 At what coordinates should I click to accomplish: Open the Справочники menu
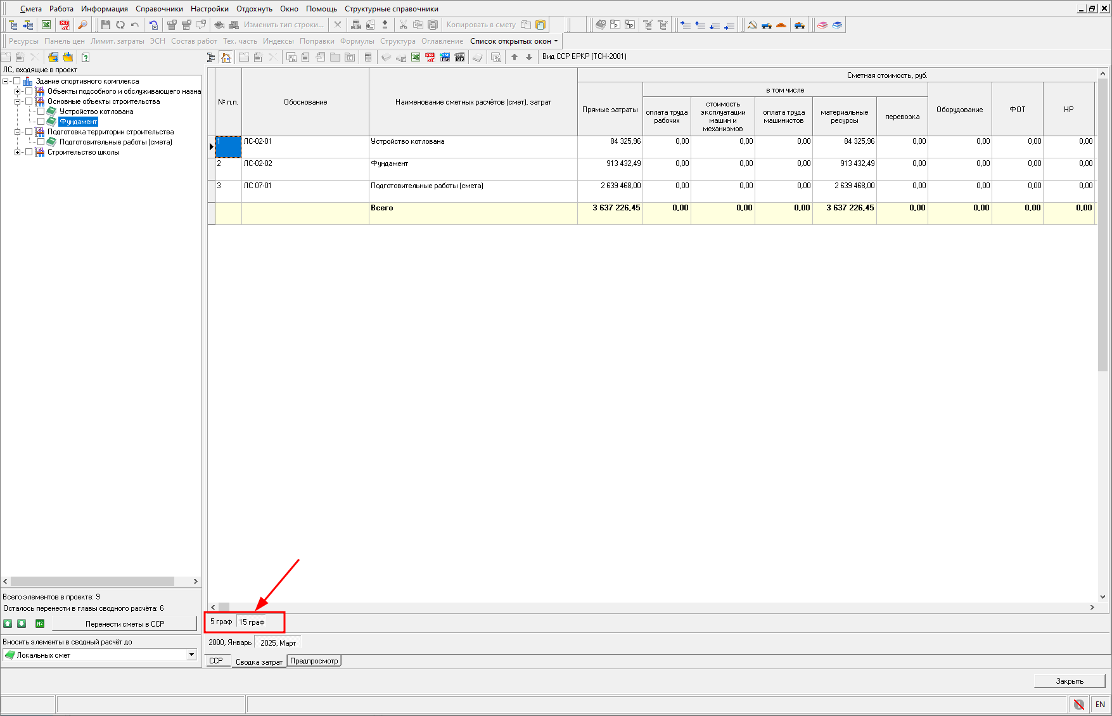point(159,9)
